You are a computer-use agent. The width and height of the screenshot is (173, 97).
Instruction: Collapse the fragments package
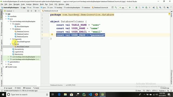point(11,39)
